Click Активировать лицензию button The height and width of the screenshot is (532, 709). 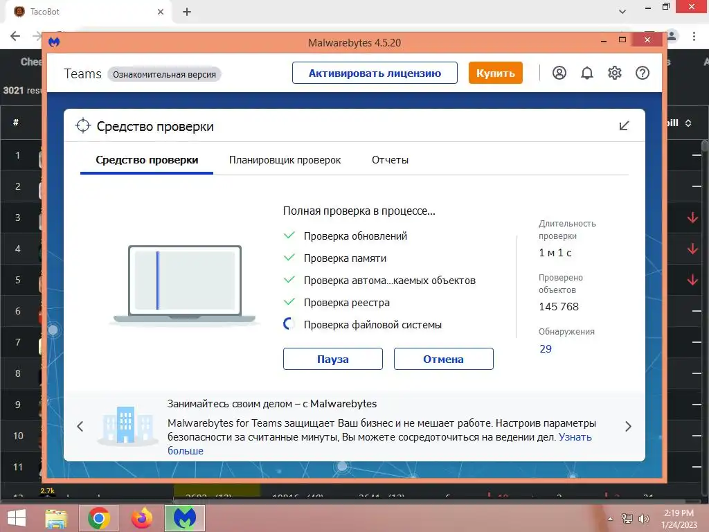pyautogui.click(x=375, y=73)
